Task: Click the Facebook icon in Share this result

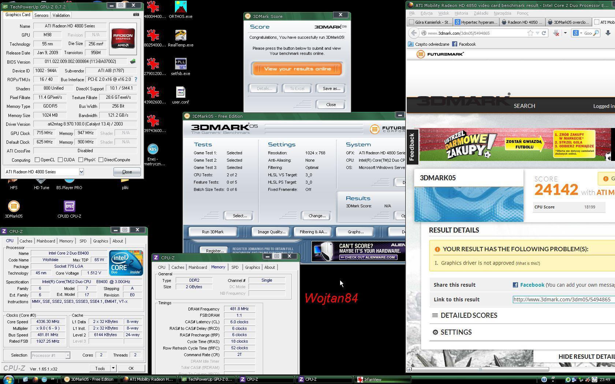Action: [x=515, y=285]
